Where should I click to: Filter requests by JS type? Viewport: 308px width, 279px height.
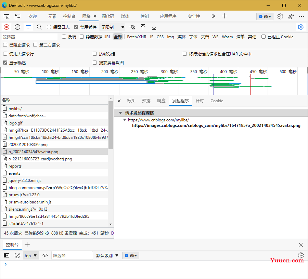pos(152,37)
